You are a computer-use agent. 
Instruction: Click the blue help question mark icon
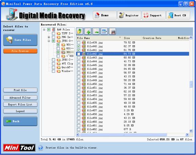coord(40,148)
